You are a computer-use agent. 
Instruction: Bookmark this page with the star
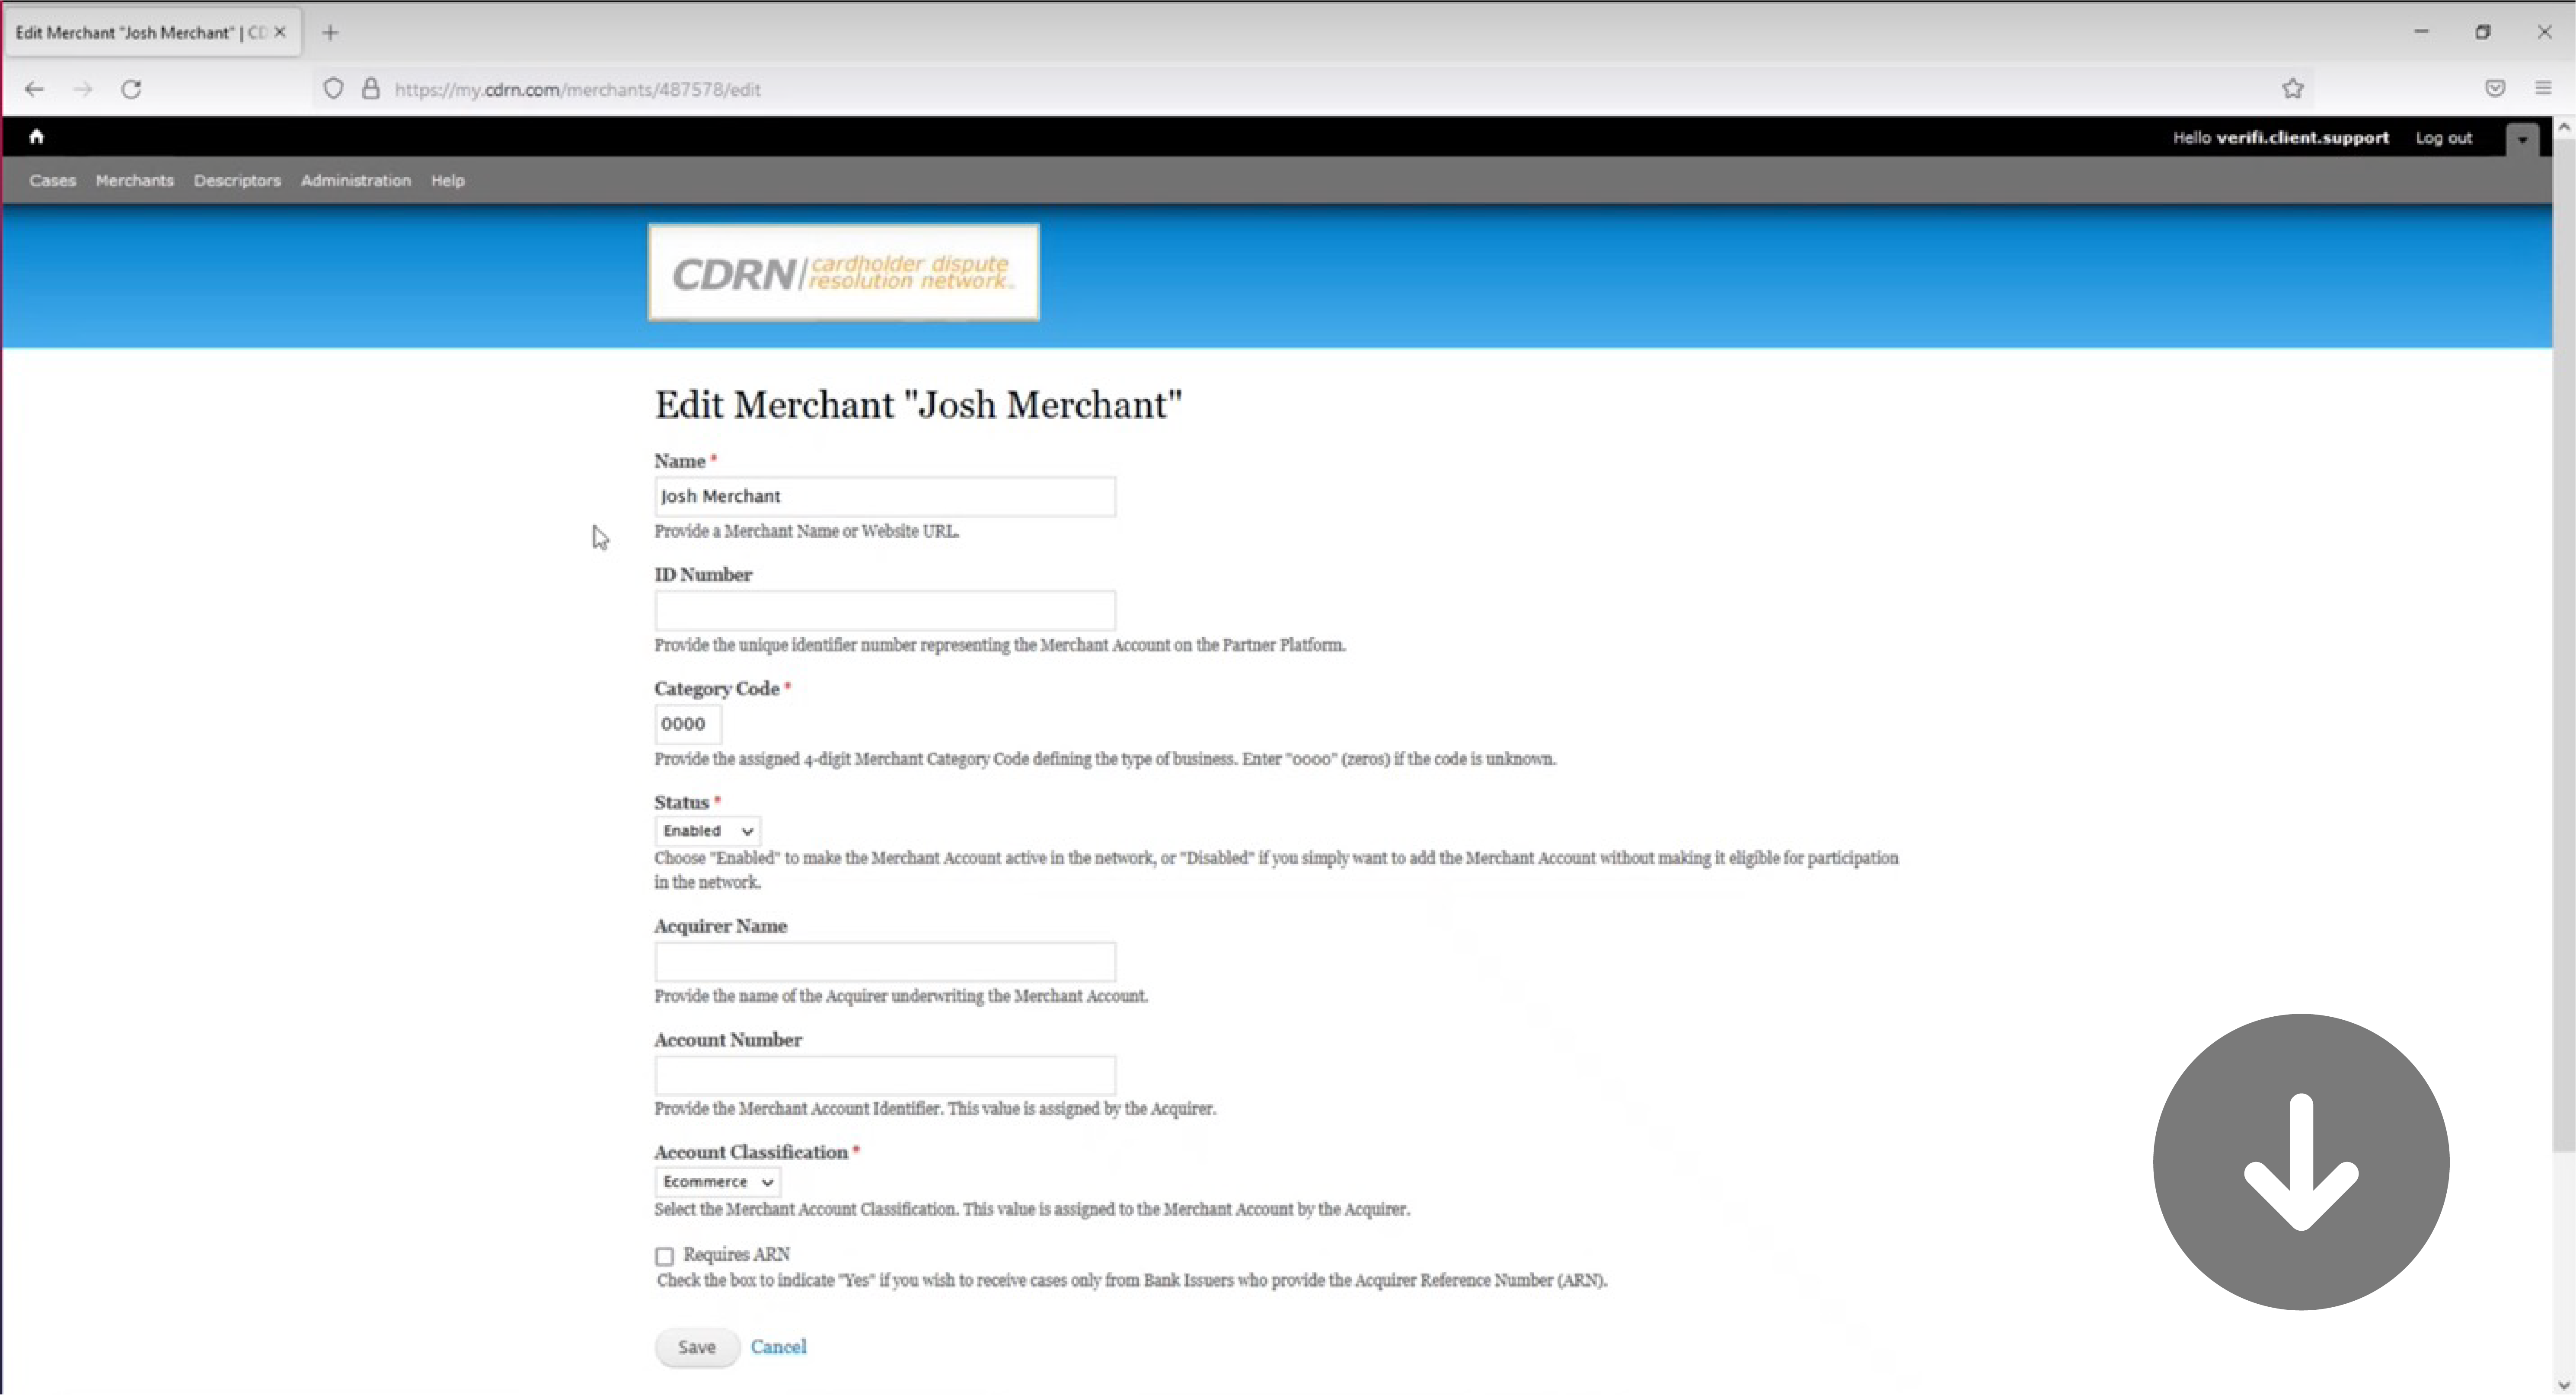[2293, 89]
